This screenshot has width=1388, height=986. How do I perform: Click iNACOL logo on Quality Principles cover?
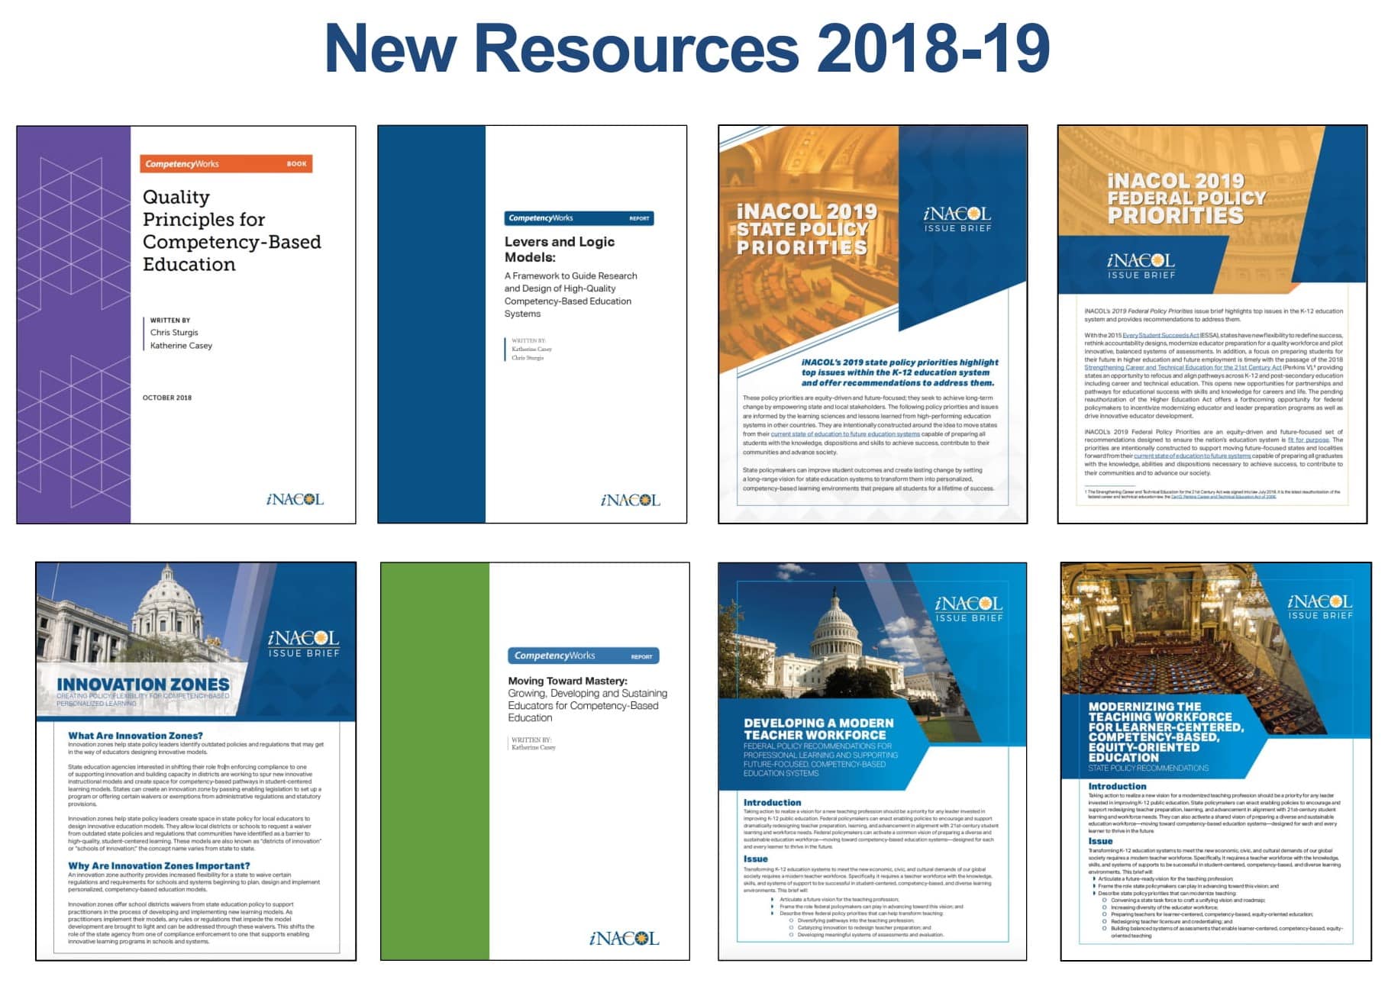point(295,500)
